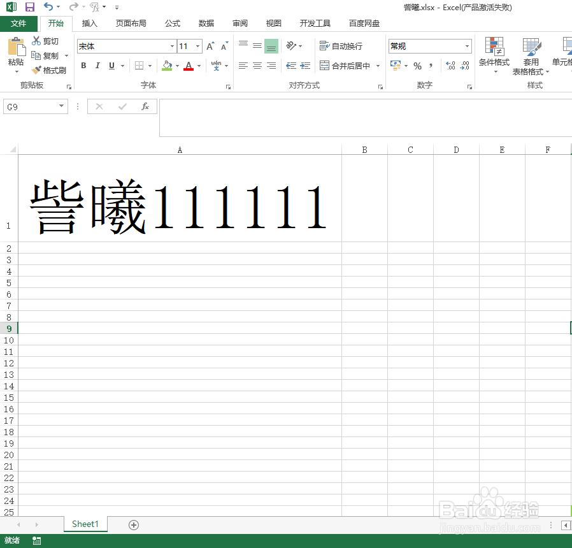Screen dimensions: 572x548
Task: Add a new sheet with the plus button
Action: pos(133,524)
